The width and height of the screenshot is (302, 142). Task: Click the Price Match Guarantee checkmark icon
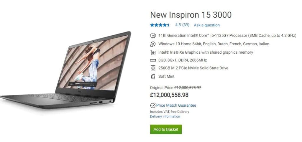coord(153,105)
